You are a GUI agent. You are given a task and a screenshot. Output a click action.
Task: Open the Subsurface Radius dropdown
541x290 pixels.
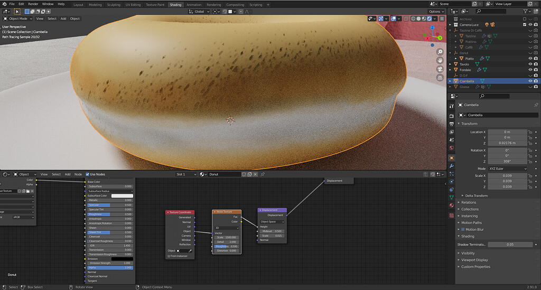click(110, 191)
